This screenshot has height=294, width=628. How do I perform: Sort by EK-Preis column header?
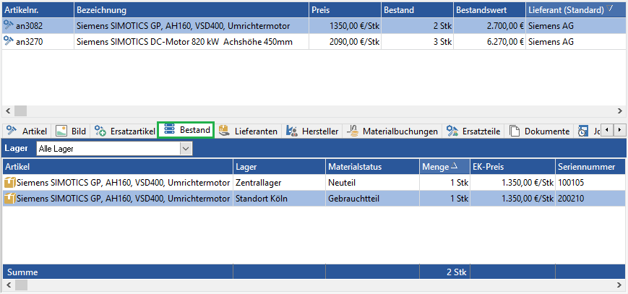click(512, 167)
